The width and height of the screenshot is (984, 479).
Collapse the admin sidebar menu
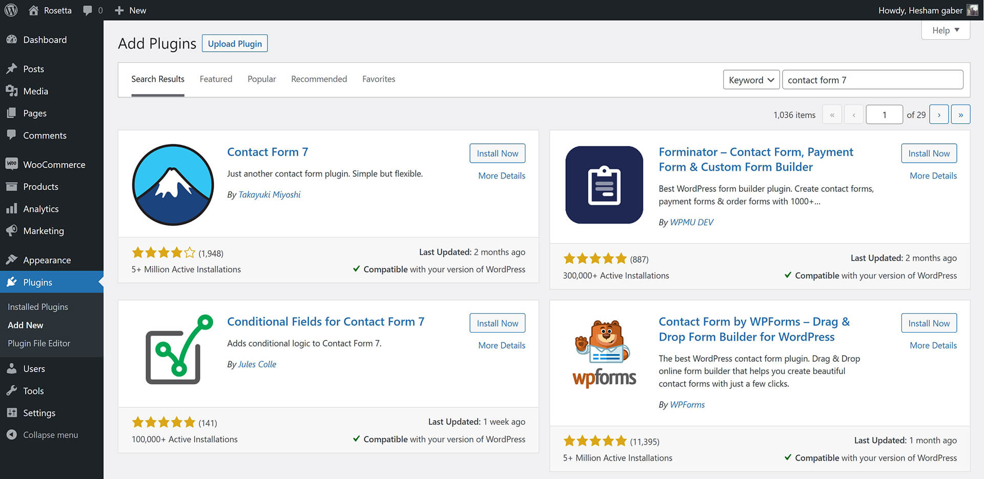pos(50,434)
